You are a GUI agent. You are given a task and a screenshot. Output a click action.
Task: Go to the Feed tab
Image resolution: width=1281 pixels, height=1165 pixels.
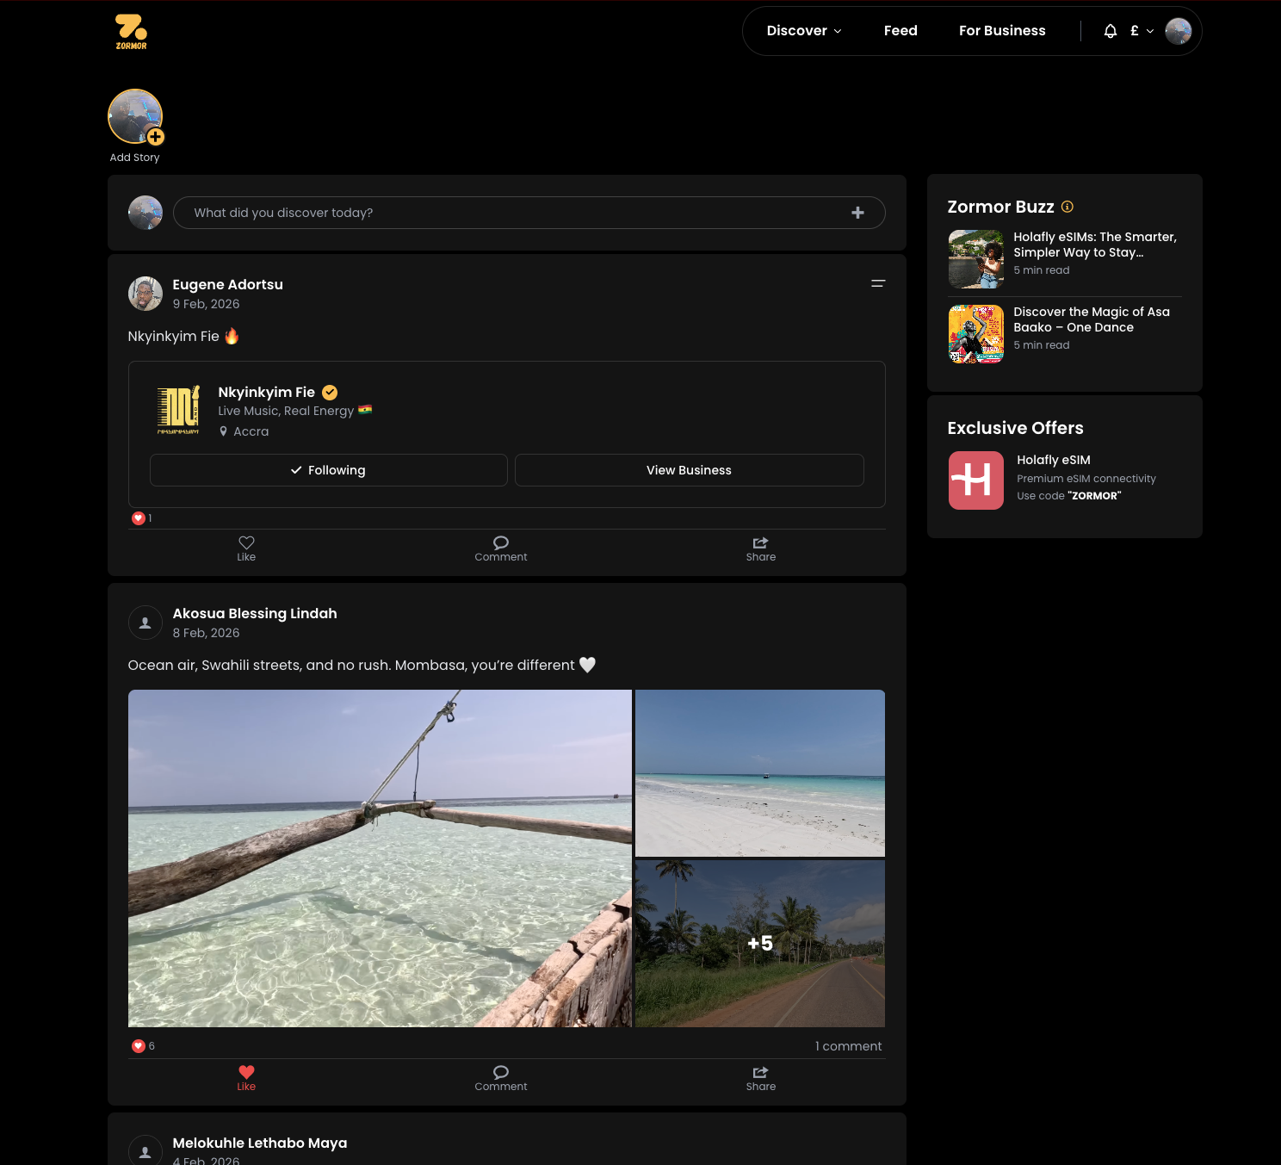coord(900,31)
